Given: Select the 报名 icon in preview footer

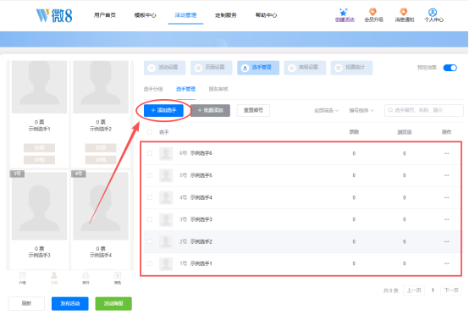Looking at the screenshot, I should (x=118, y=275).
